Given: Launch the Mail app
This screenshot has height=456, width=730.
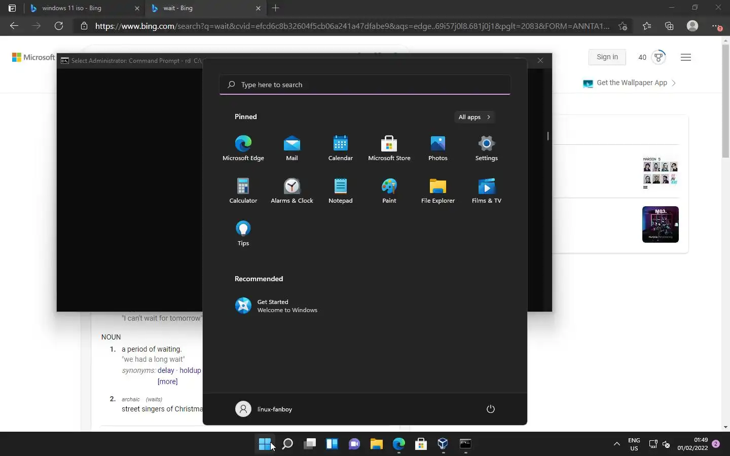Looking at the screenshot, I should [x=292, y=148].
